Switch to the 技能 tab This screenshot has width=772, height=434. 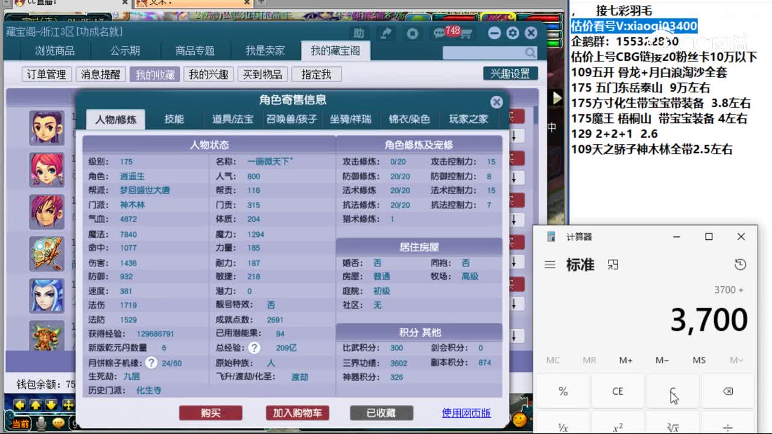pyautogui.click(x=174, y=119)
